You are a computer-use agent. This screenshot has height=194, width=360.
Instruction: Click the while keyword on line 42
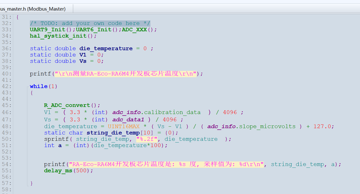39,86
